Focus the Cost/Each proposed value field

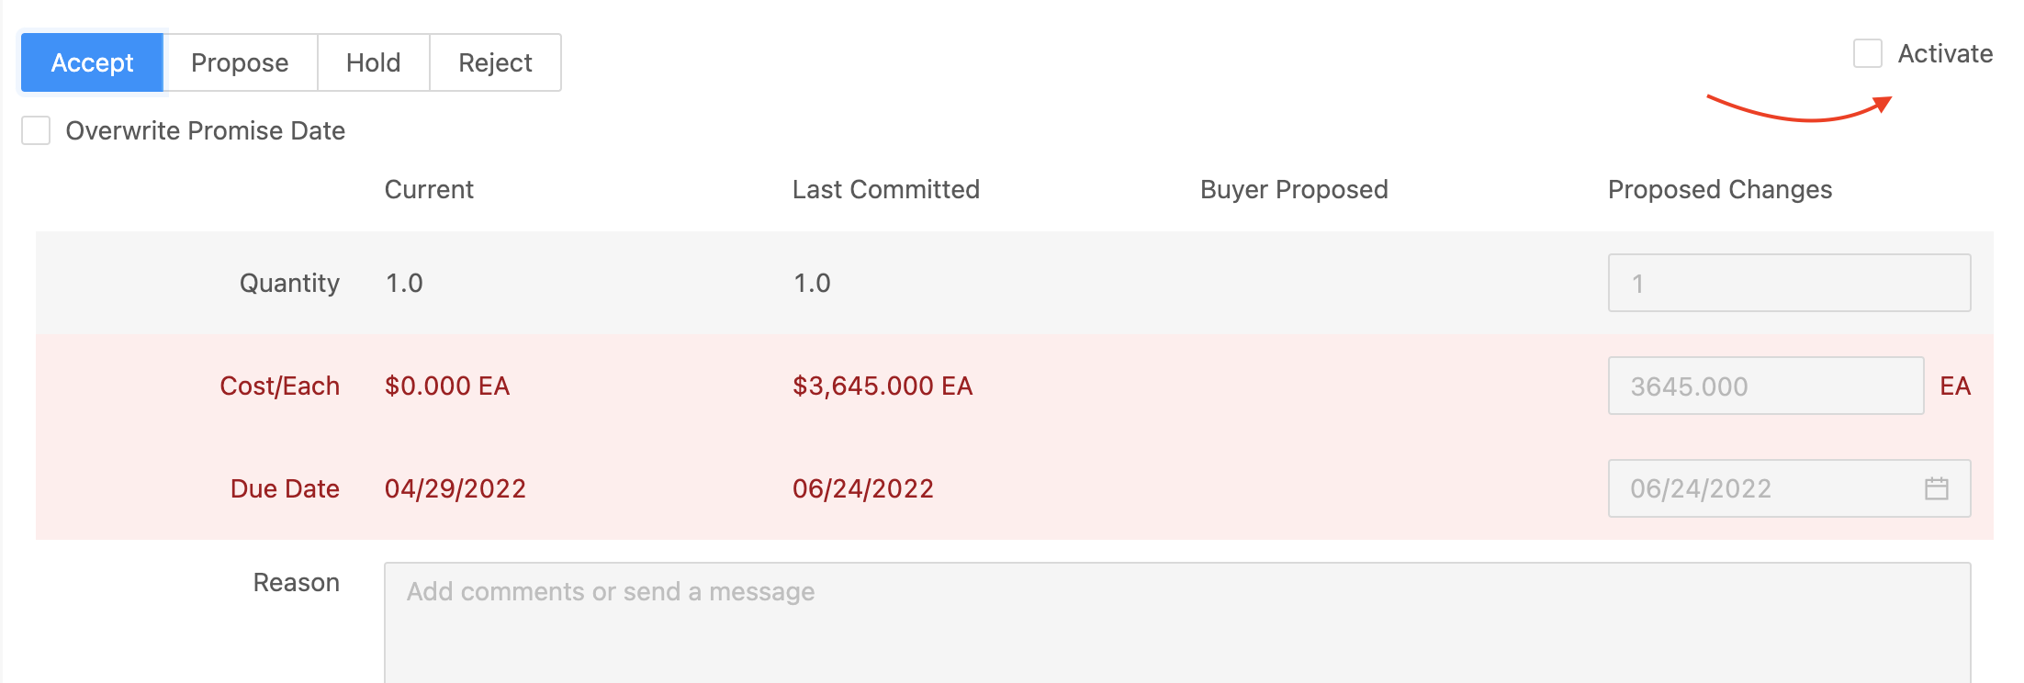tap(1766, 386)
